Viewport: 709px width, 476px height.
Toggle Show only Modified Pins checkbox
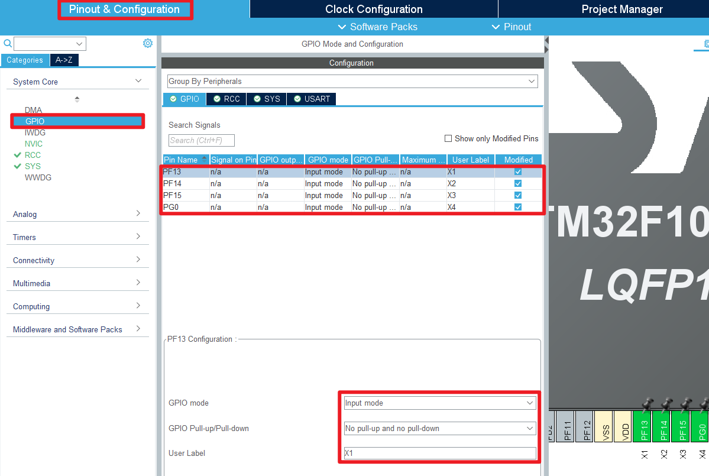448,138
